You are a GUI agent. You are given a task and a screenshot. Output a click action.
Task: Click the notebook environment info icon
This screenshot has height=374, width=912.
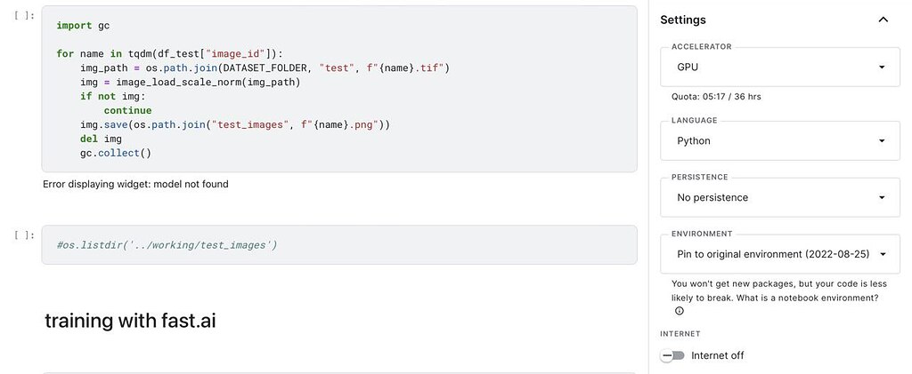680,311
